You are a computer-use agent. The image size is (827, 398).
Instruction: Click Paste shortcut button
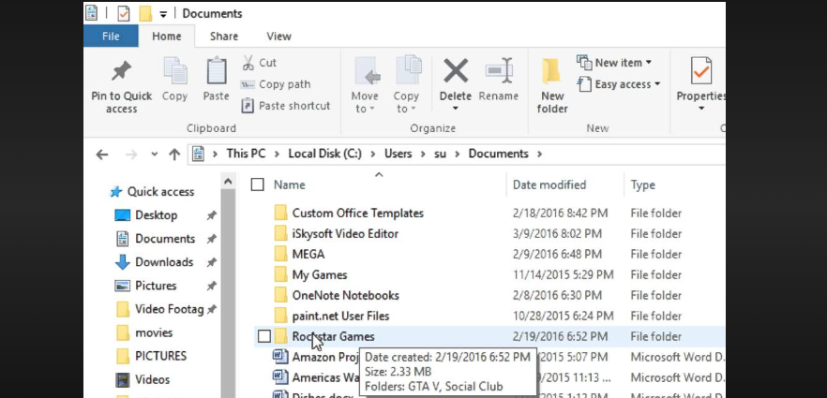285,106
